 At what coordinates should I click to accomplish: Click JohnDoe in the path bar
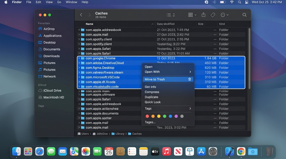pyautogui.click(x=100, y=134)
